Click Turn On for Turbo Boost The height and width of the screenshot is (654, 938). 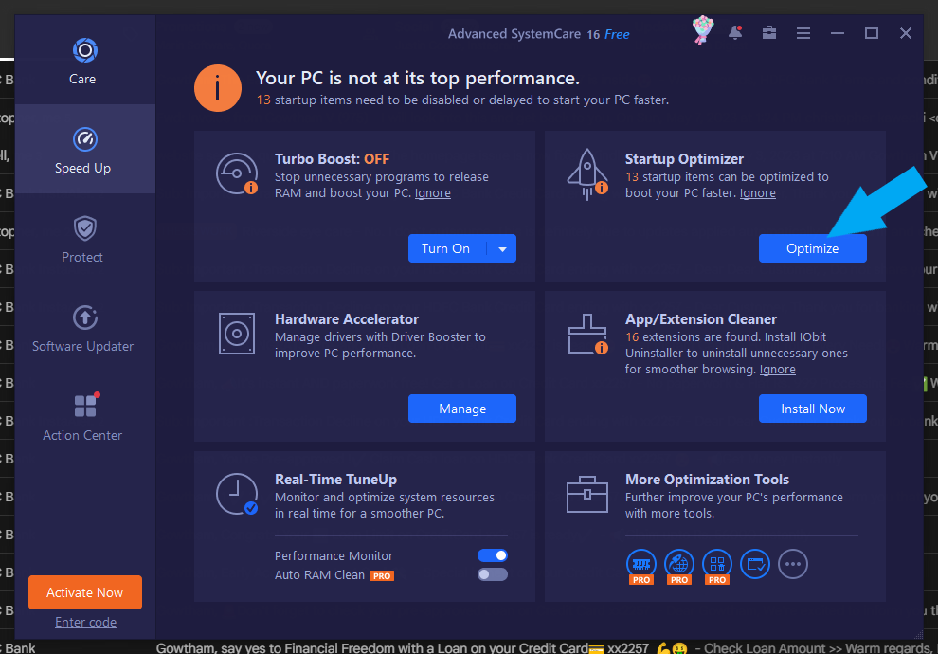tap(445, 249)
